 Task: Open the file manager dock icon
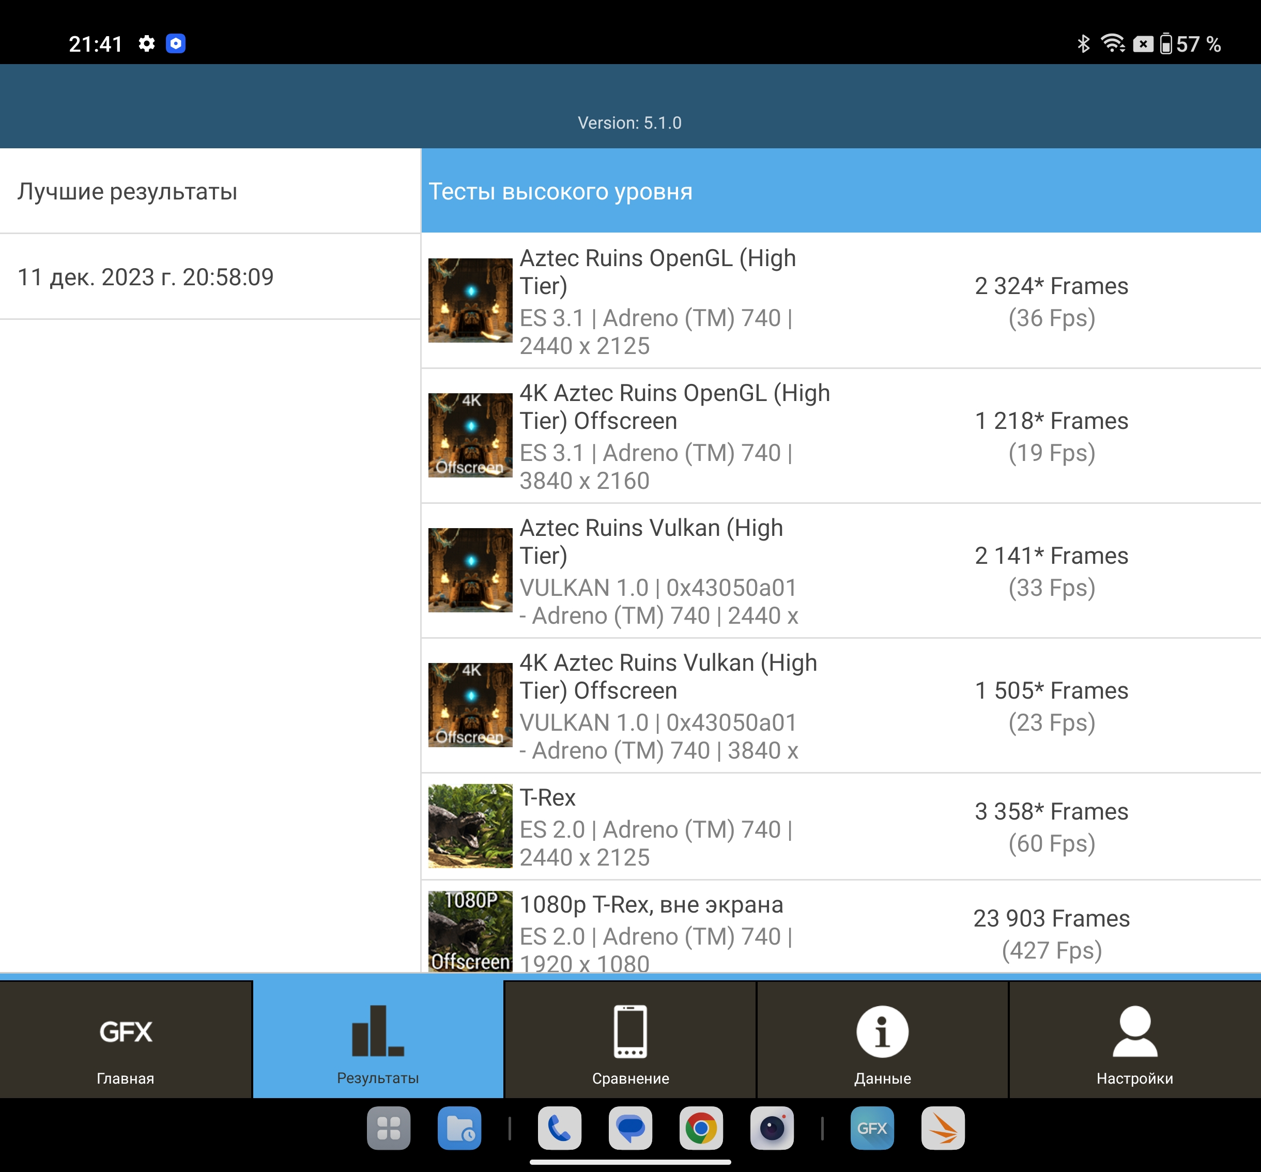click(459, 1128)
